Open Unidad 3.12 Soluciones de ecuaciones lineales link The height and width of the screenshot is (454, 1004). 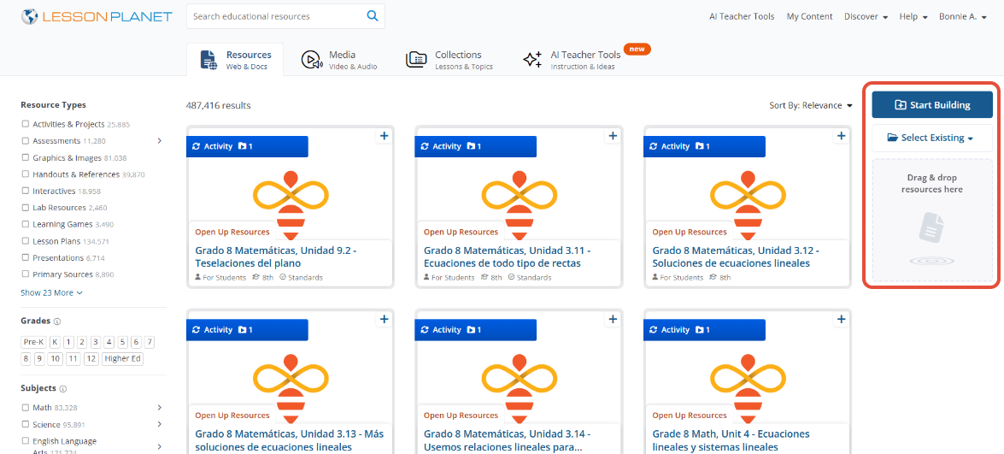coord(736,256)
